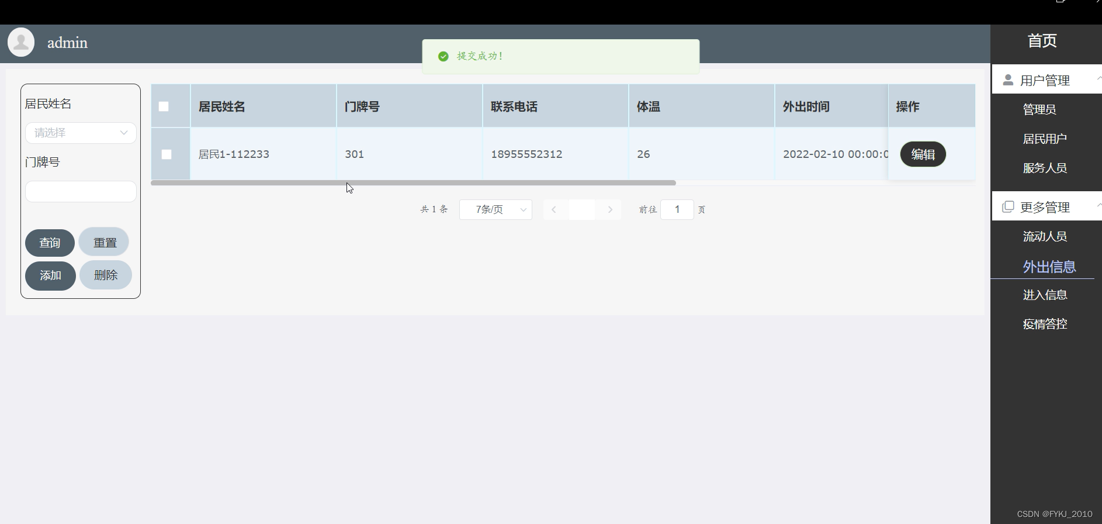
Task: Open the 疫情答控 menu item
Action: point(1045,324)
